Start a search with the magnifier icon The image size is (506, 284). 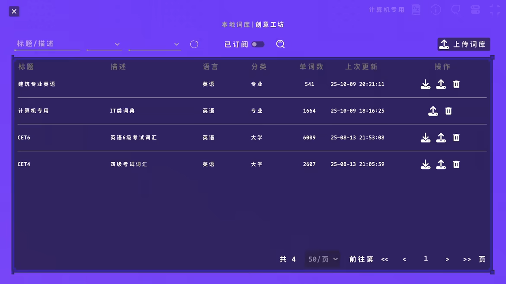pos(280,44)
